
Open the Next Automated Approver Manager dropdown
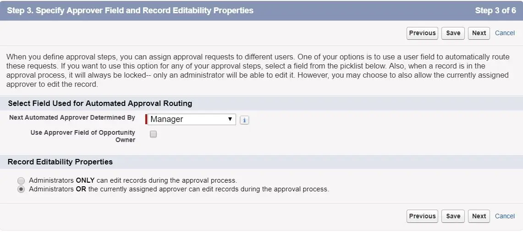coord(192,119)
